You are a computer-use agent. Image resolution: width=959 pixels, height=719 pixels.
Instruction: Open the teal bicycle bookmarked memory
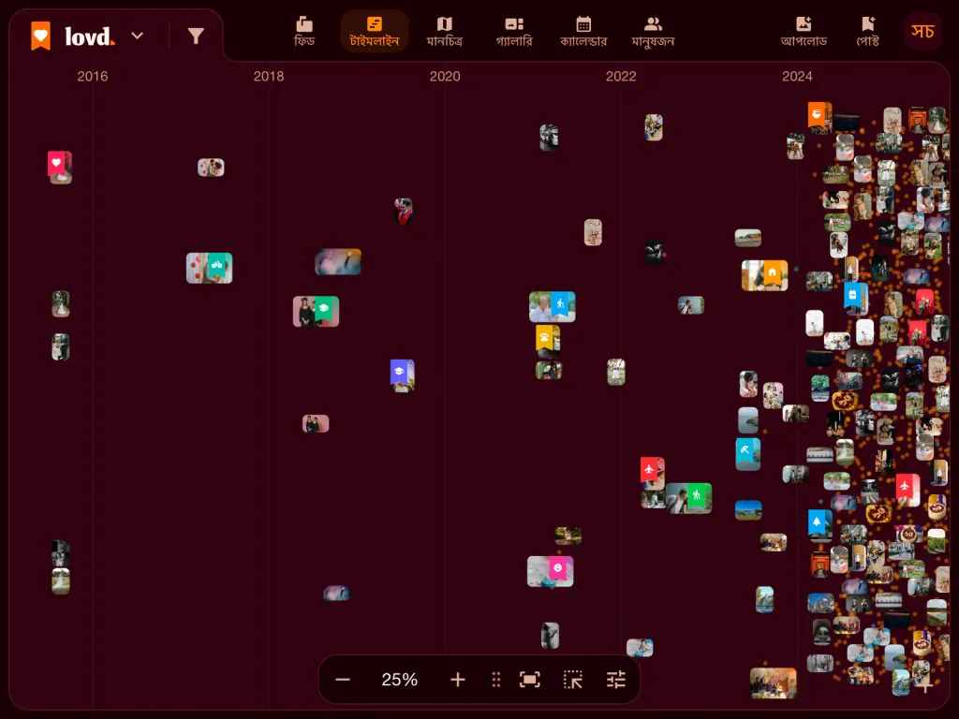(x=209, y=268)
